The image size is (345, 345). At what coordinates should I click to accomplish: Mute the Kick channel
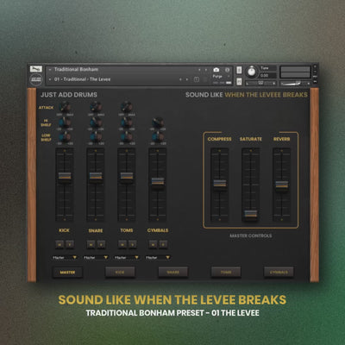(60, 244)
